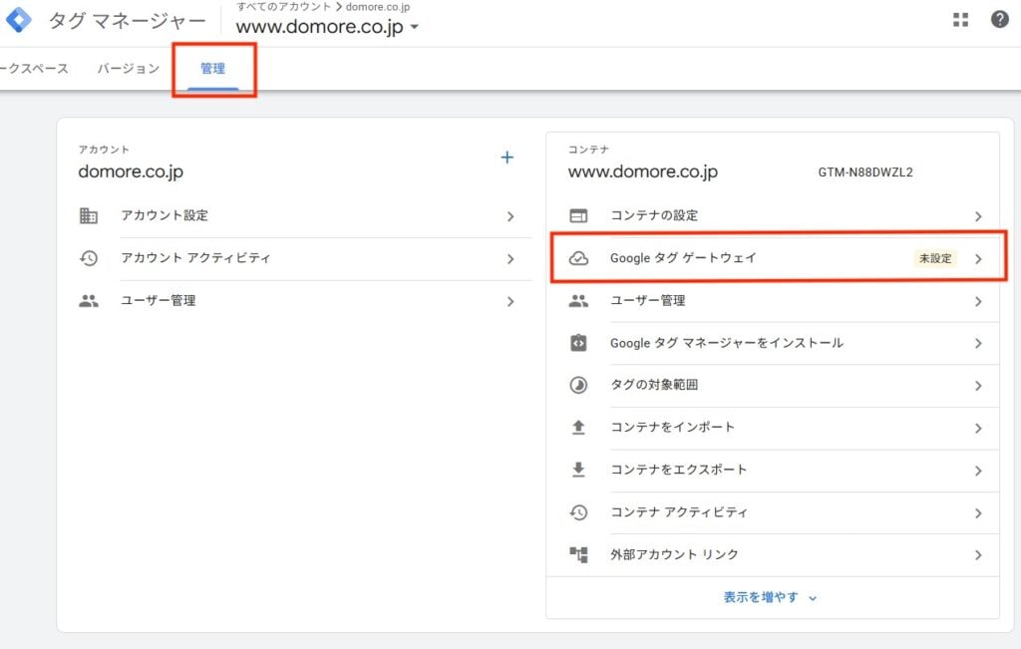
Task: Expand アカウント アクティビティ via its chevron
Action: pos(510,259)
